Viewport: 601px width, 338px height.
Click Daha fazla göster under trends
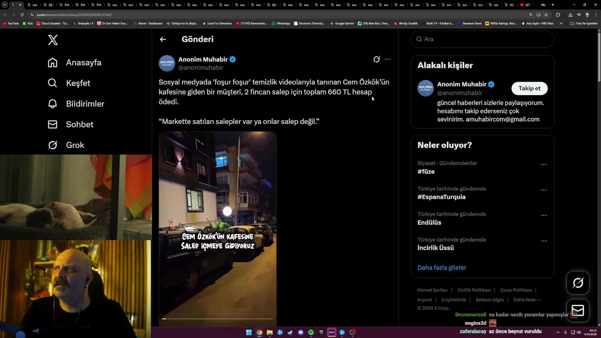coord(442,268)
